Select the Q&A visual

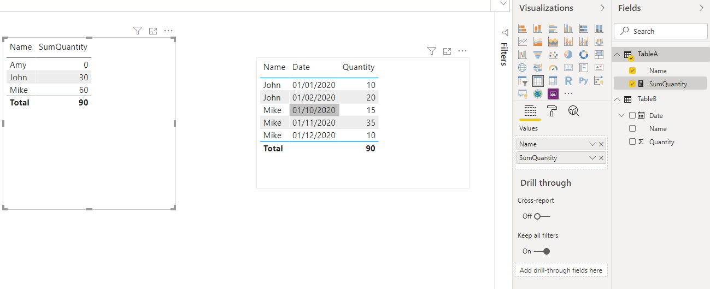522,94
